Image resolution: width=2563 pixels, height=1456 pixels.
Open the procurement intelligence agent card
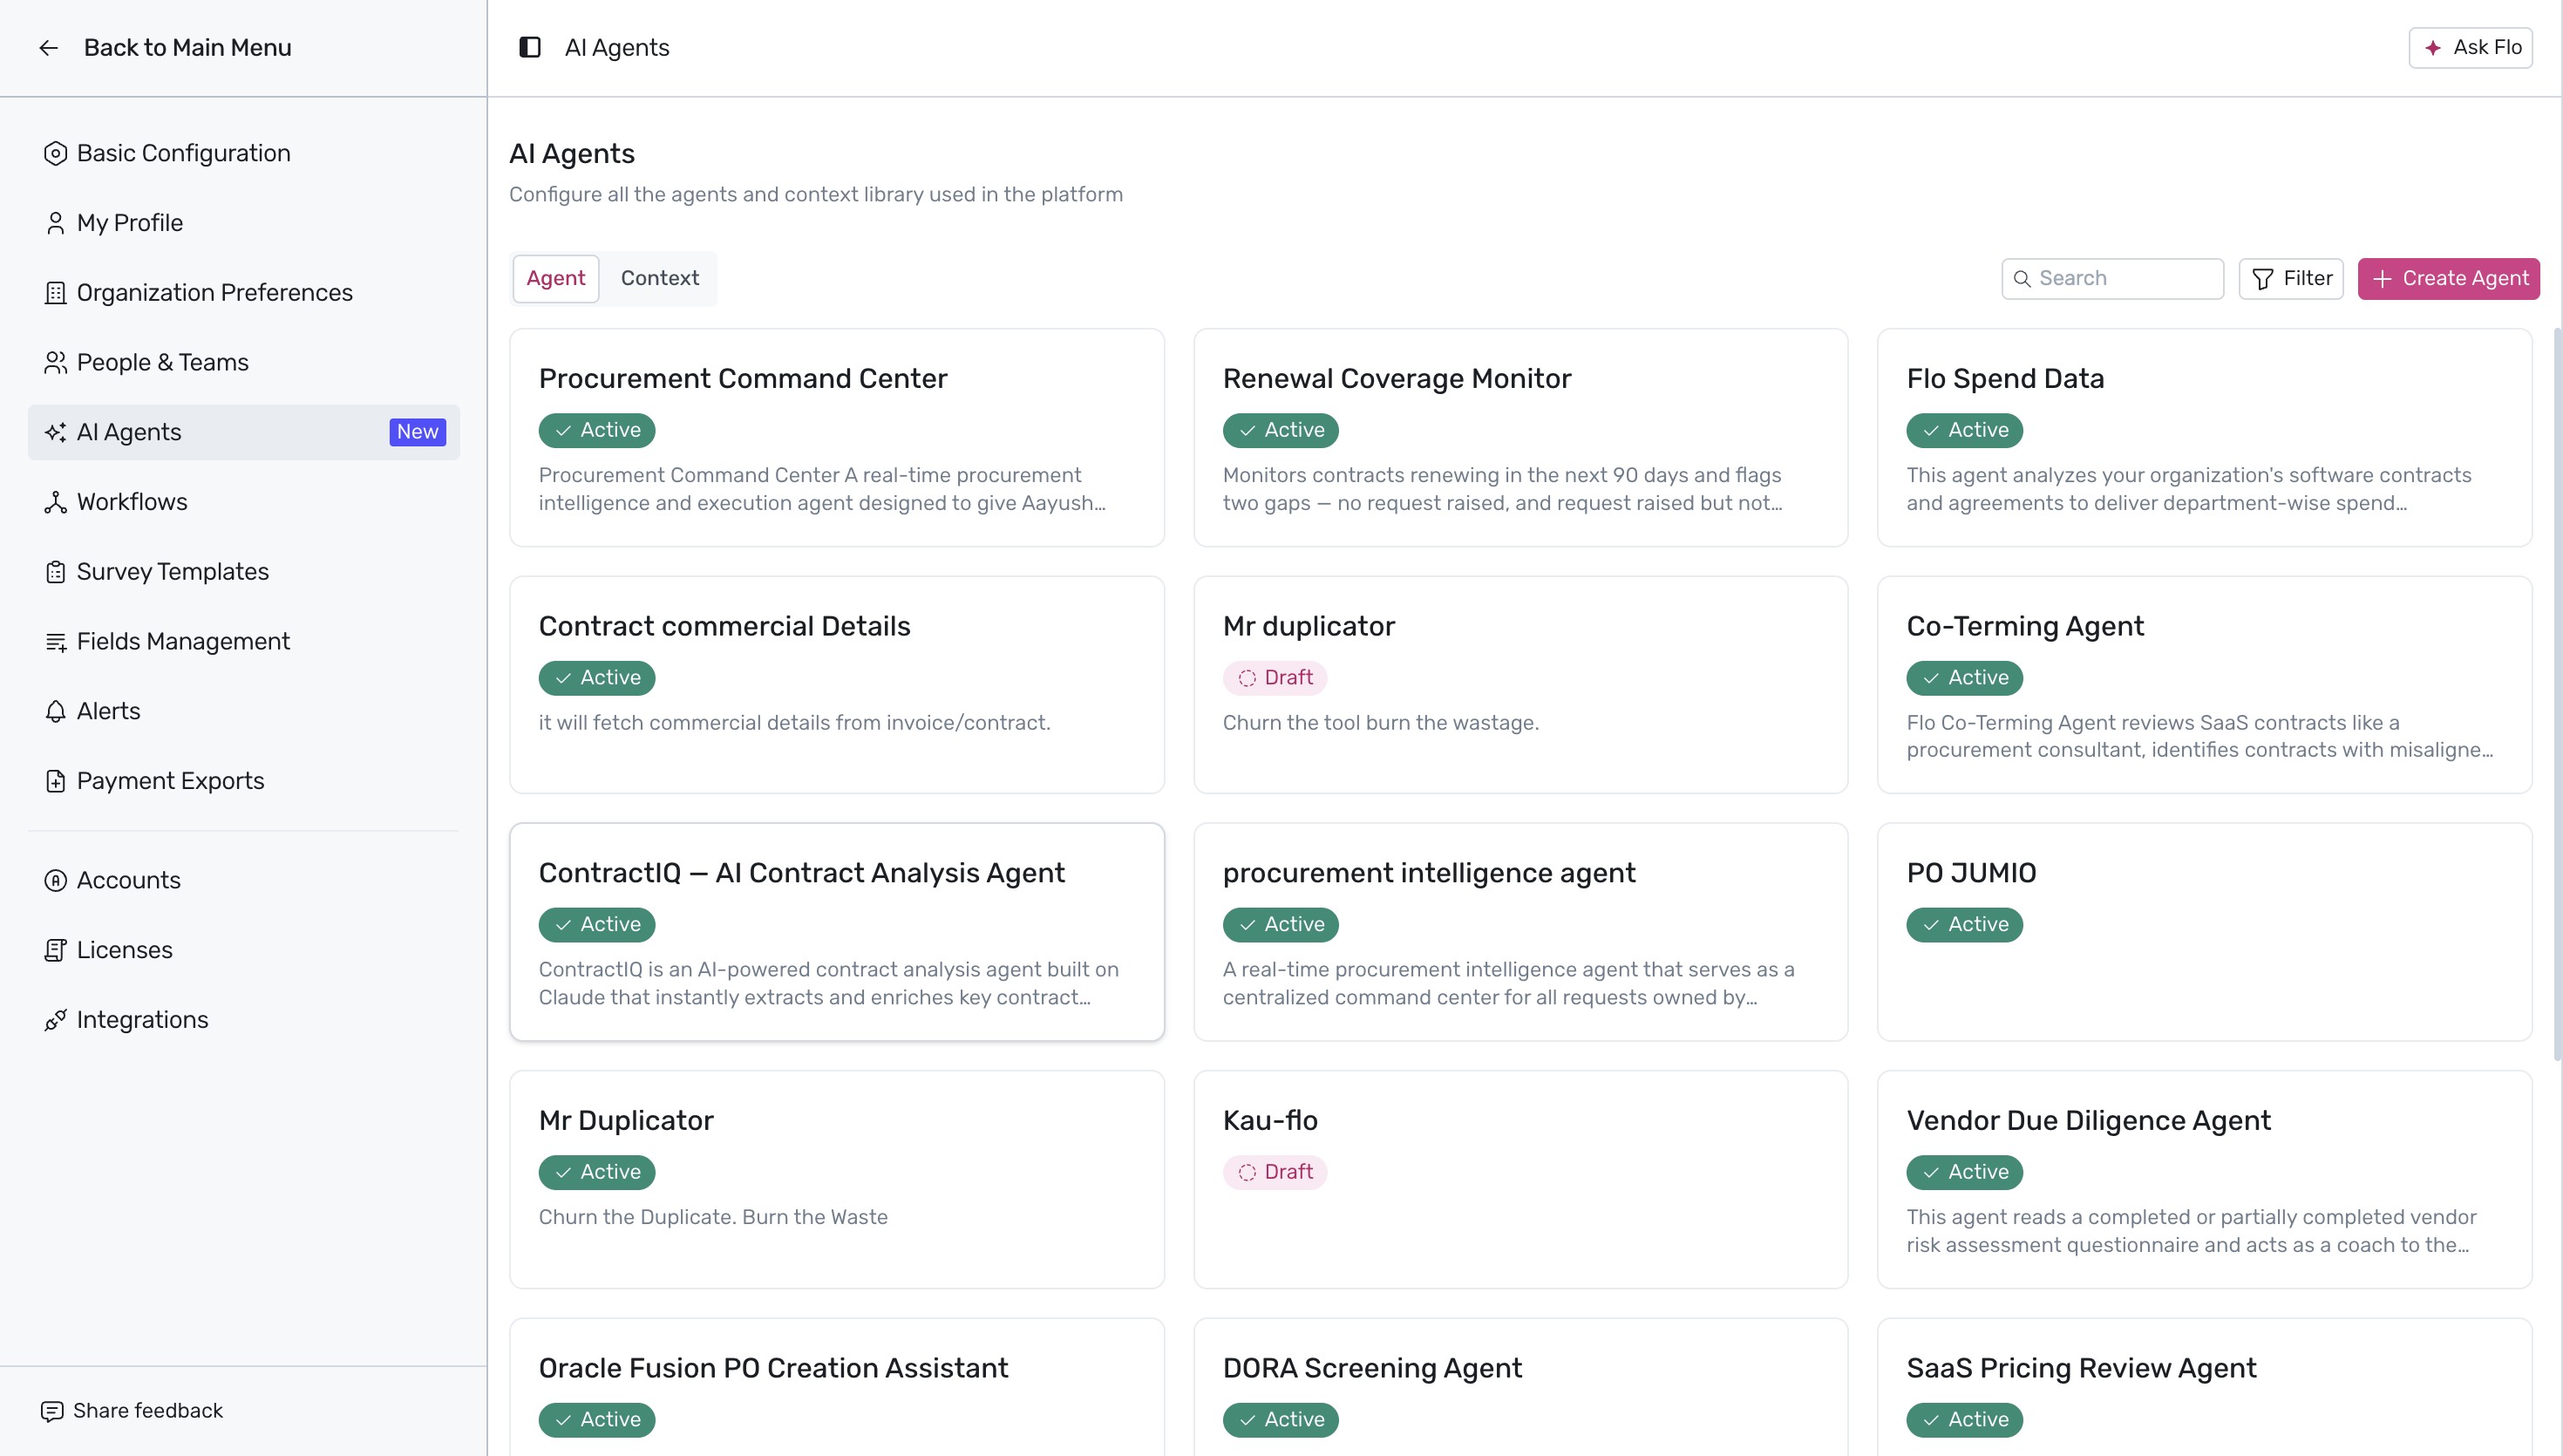[1520, 932]
